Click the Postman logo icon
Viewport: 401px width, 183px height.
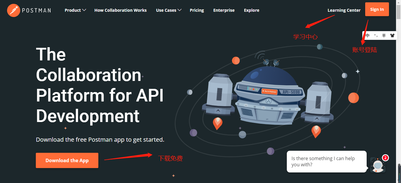click(14, 10)
